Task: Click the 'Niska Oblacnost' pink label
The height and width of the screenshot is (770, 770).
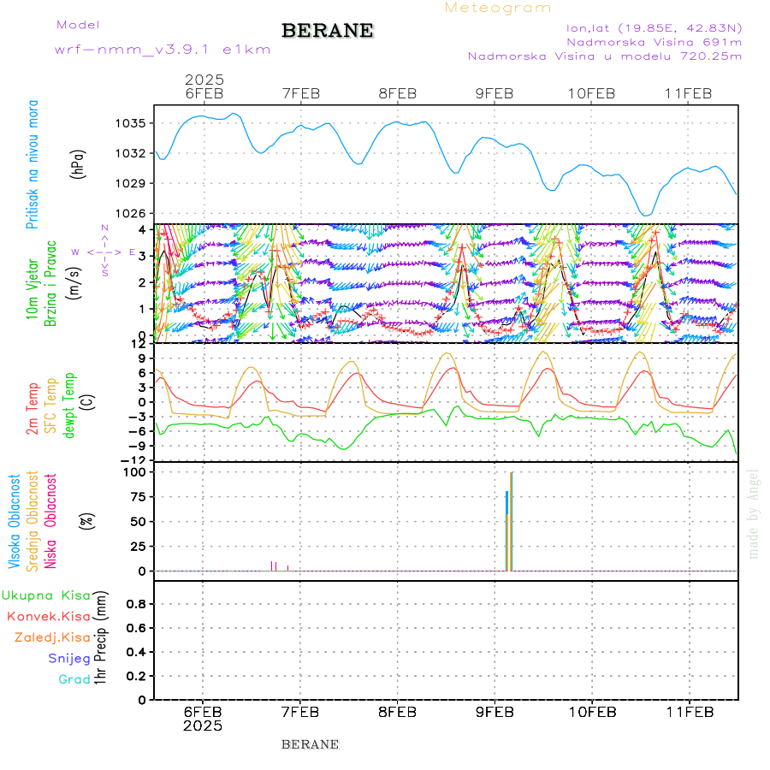Action: [x=50, y=521]
